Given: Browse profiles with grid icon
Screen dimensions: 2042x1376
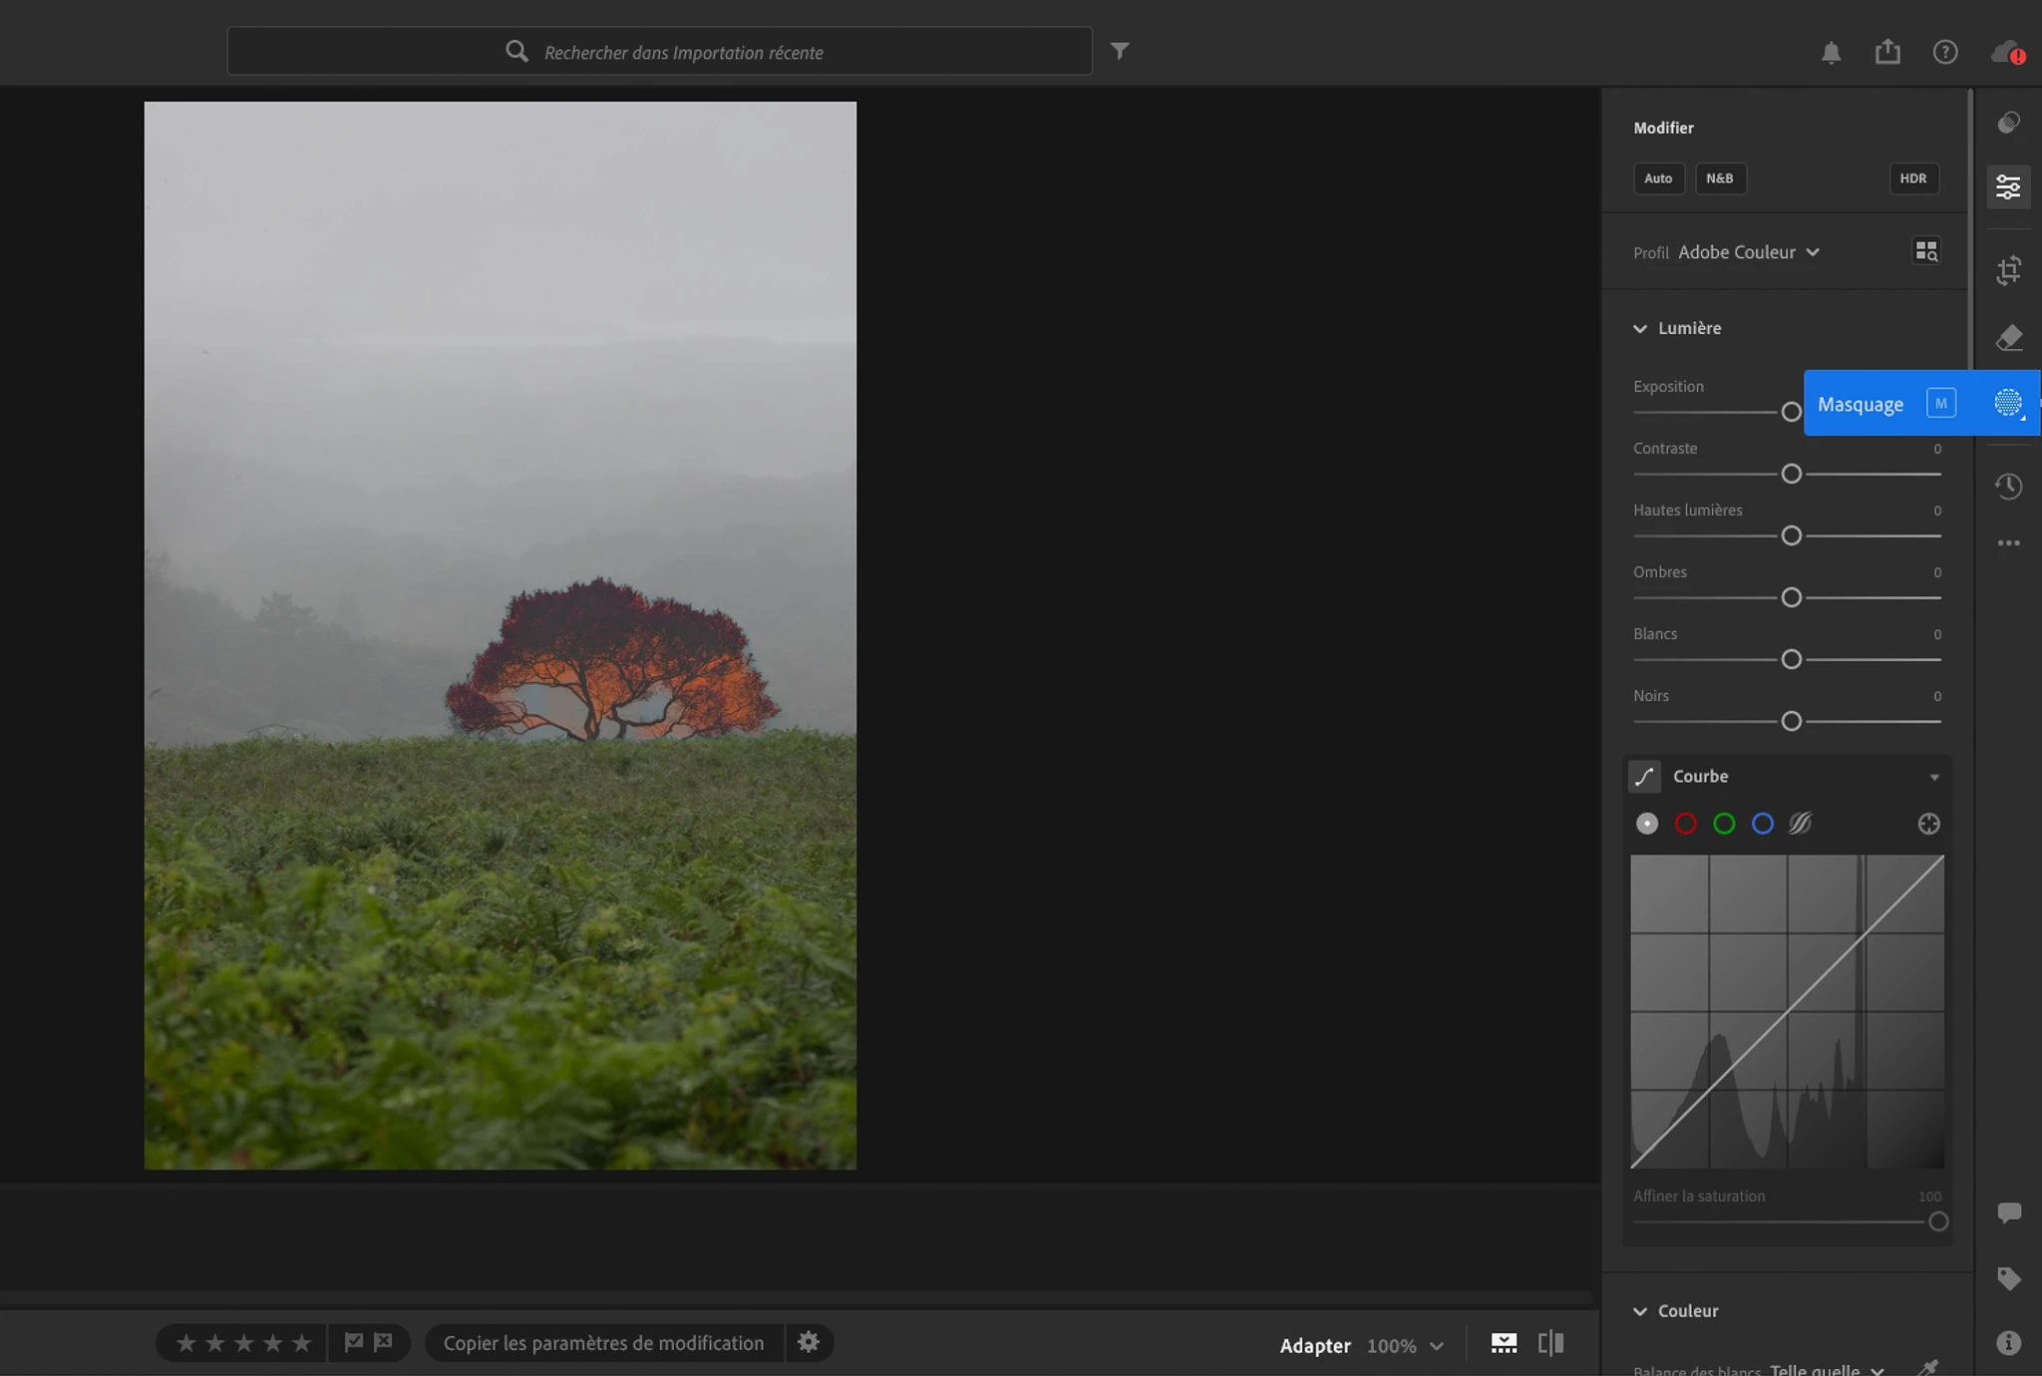Looking at the screenshot, I should (1926, 251).
